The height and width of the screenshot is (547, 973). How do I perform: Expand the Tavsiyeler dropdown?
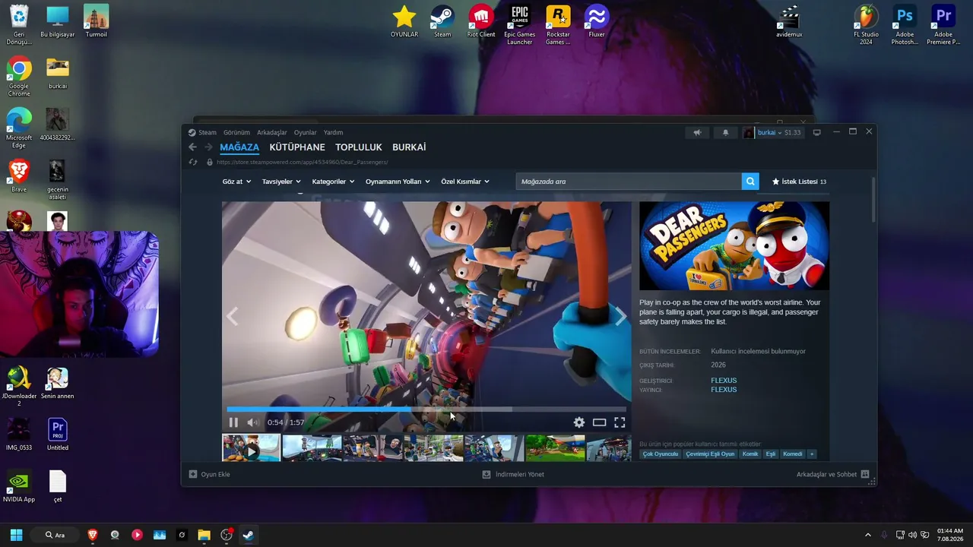[x=281, y=182]
